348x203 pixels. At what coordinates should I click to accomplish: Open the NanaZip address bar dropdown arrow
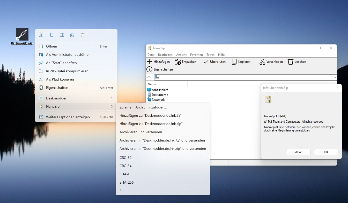pos(335,77)
